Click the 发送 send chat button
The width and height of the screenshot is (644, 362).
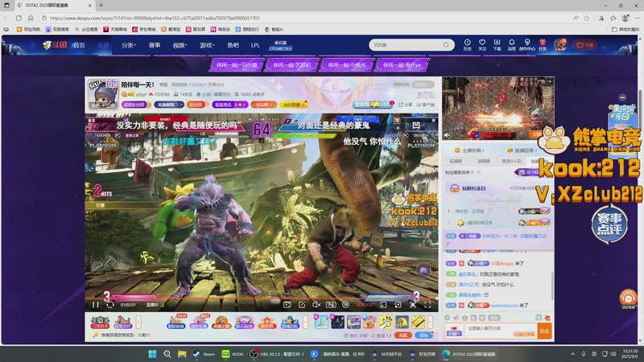pos(544,331)
